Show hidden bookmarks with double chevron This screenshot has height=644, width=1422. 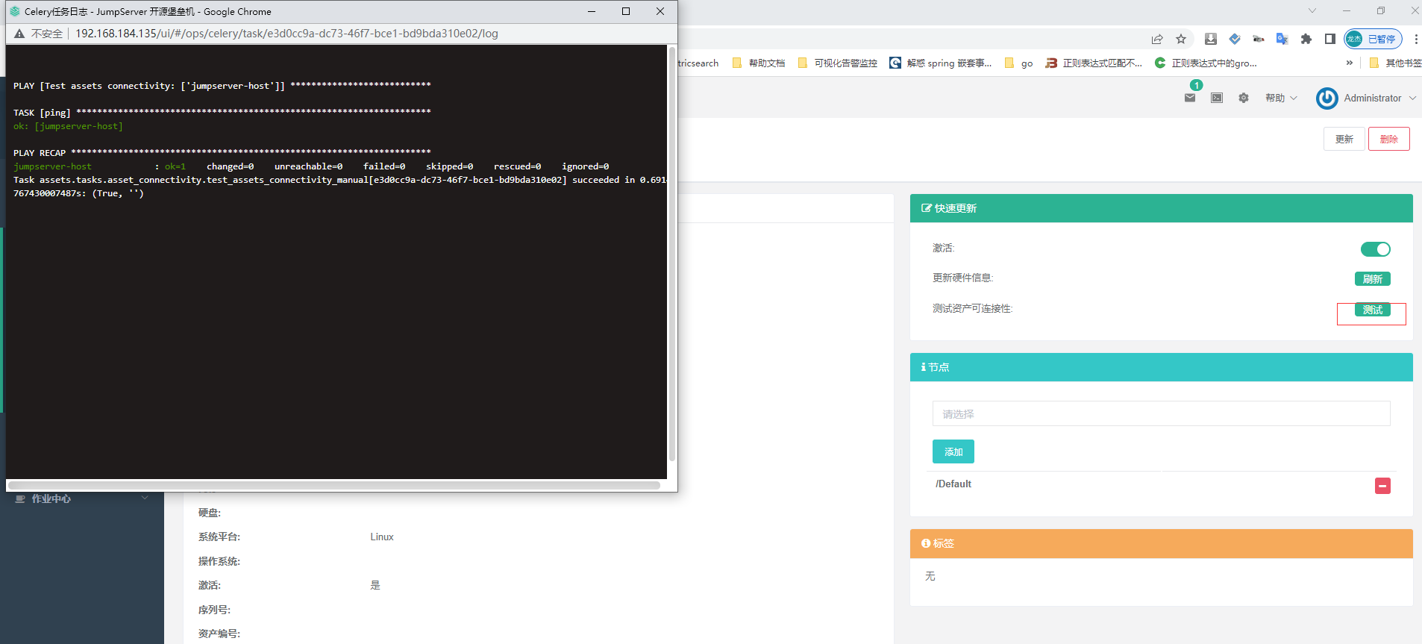coord(1349,63)
